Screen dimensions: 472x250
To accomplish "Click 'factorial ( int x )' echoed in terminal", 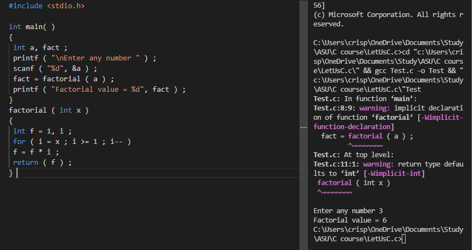I will coord(353,182).
